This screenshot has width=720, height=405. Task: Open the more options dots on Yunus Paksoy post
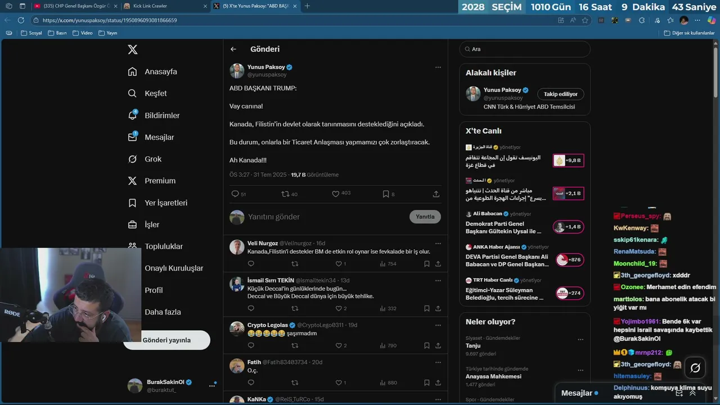(x=438, y=67)
